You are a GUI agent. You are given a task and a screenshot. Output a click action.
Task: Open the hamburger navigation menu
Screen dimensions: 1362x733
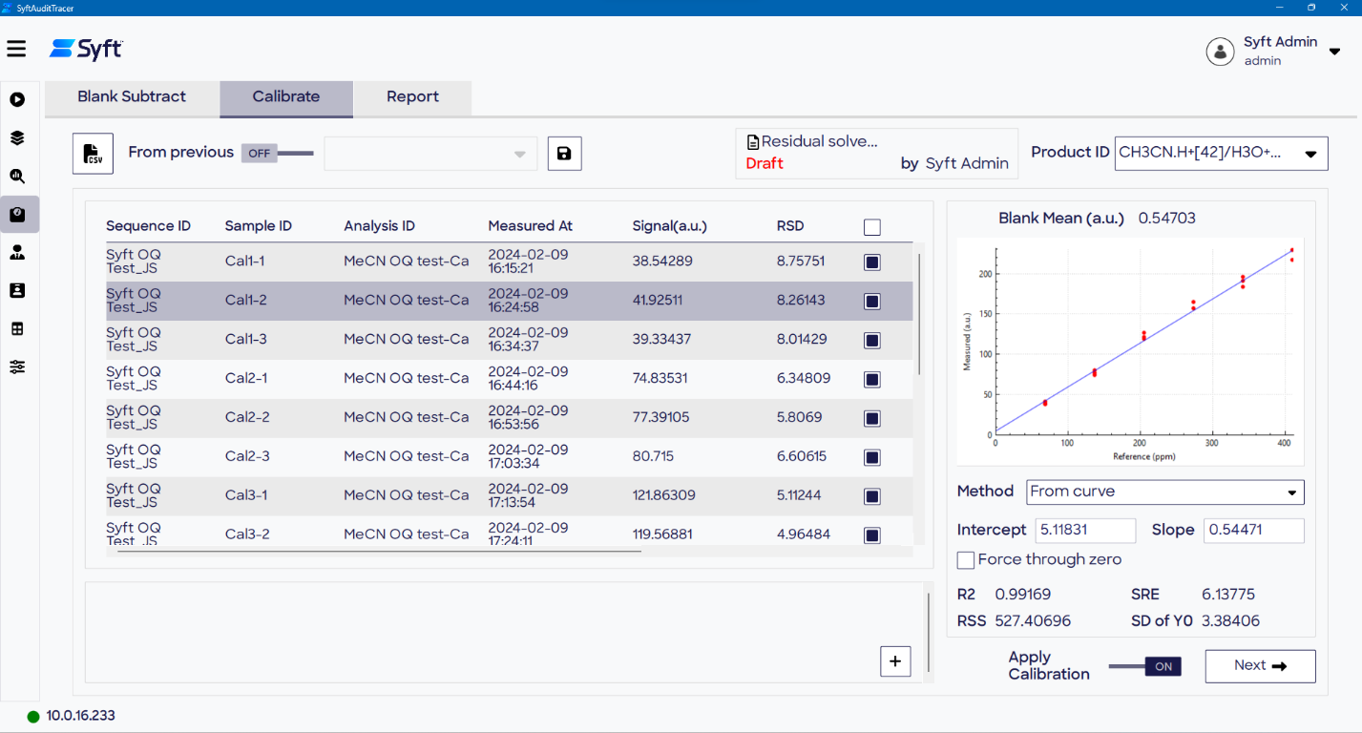click(16, 49)
